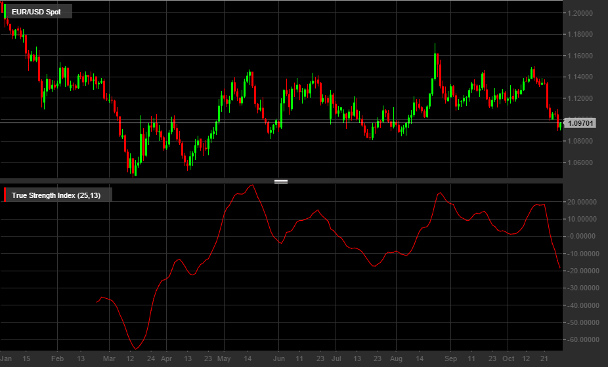Click the 20.00000 indicator axis label
Screen dimensions: 608x367
[582, 202]
